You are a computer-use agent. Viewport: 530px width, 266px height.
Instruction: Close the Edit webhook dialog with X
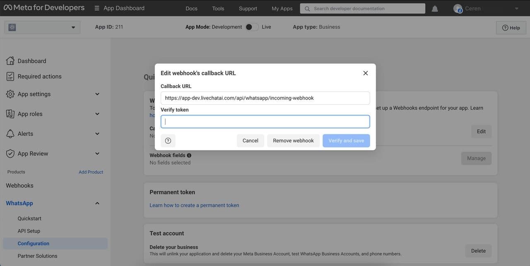[366, 73]
